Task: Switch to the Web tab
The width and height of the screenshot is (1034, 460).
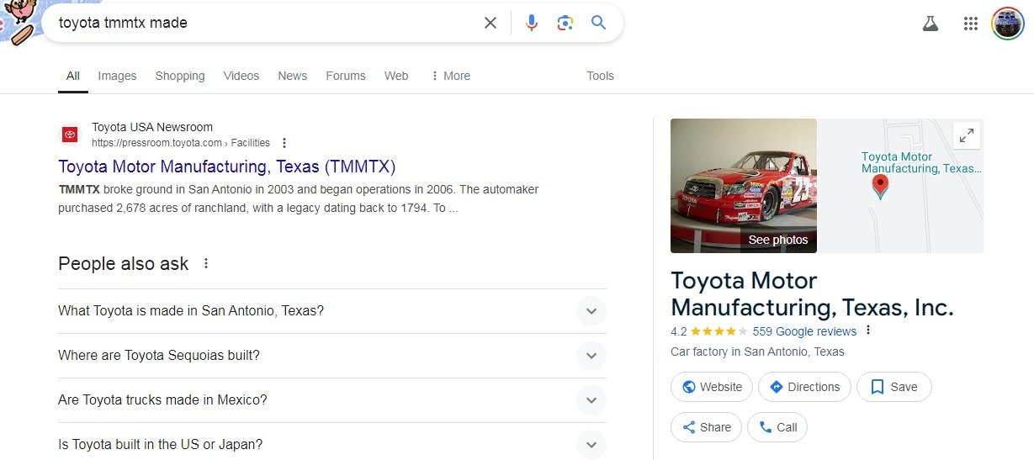Action: coord(396,76)
